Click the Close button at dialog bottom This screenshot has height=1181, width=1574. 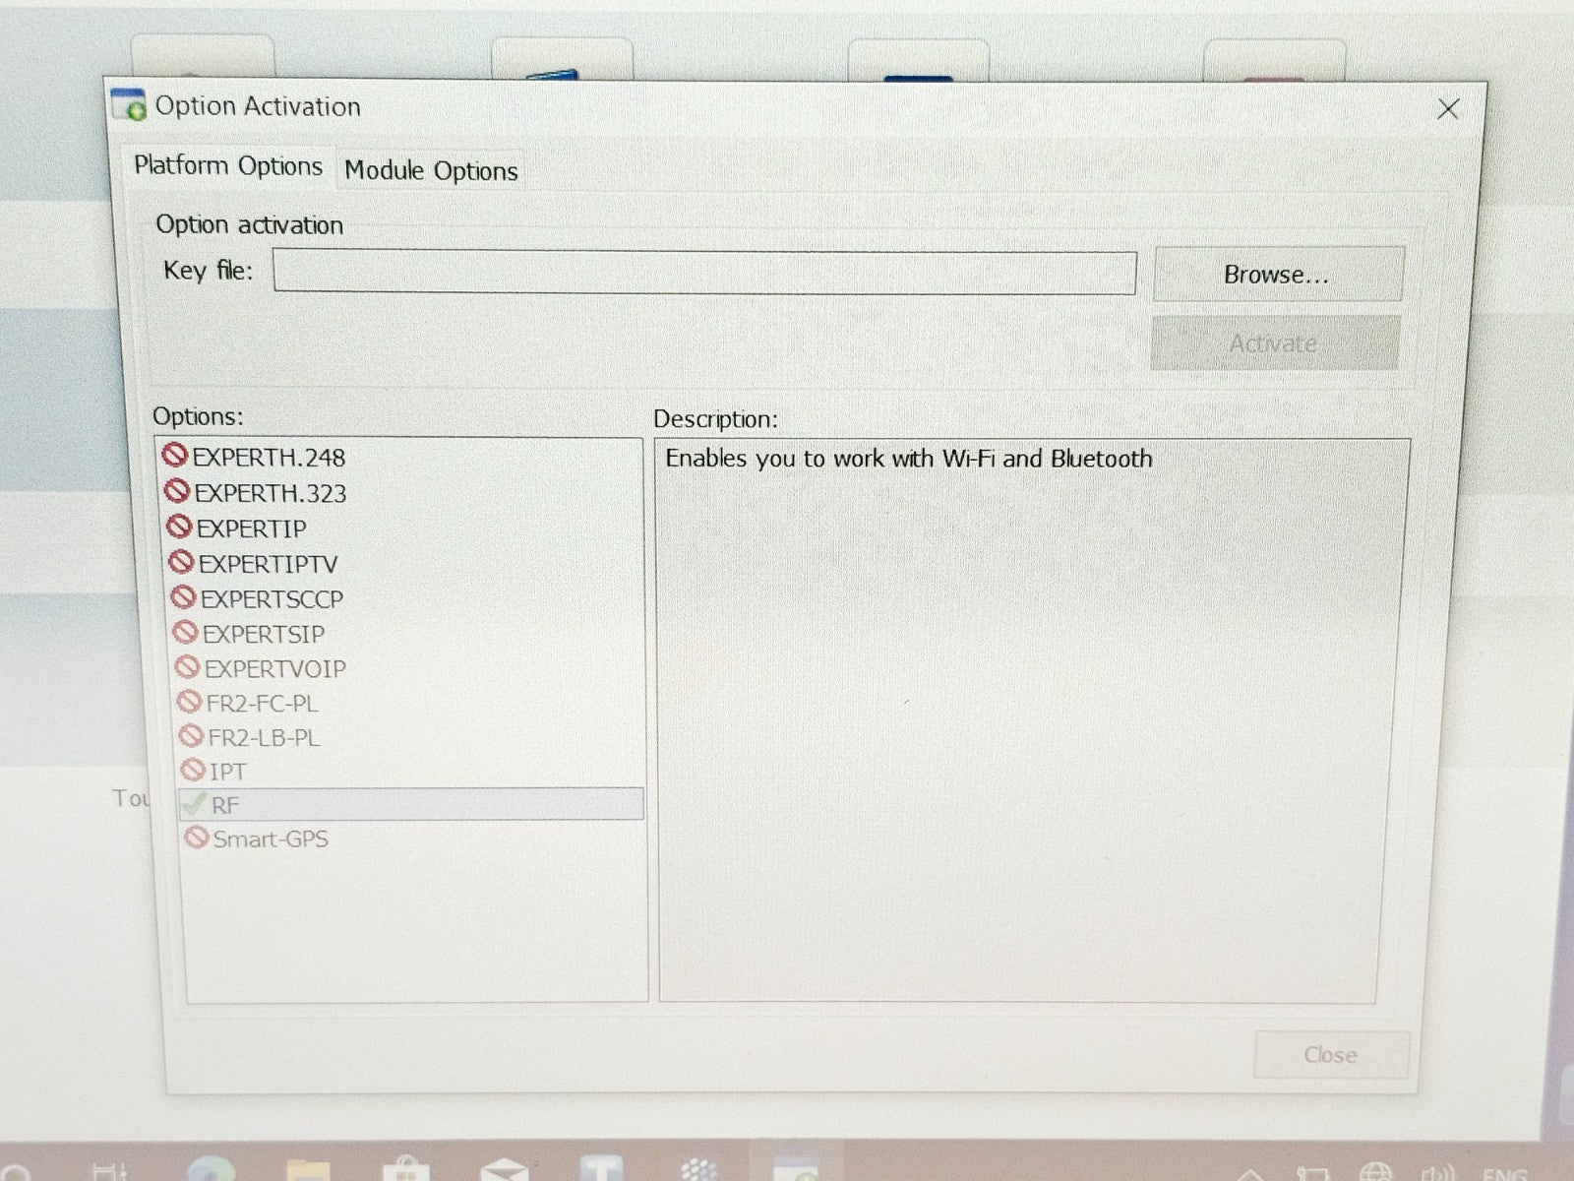click(1331, 1055)
